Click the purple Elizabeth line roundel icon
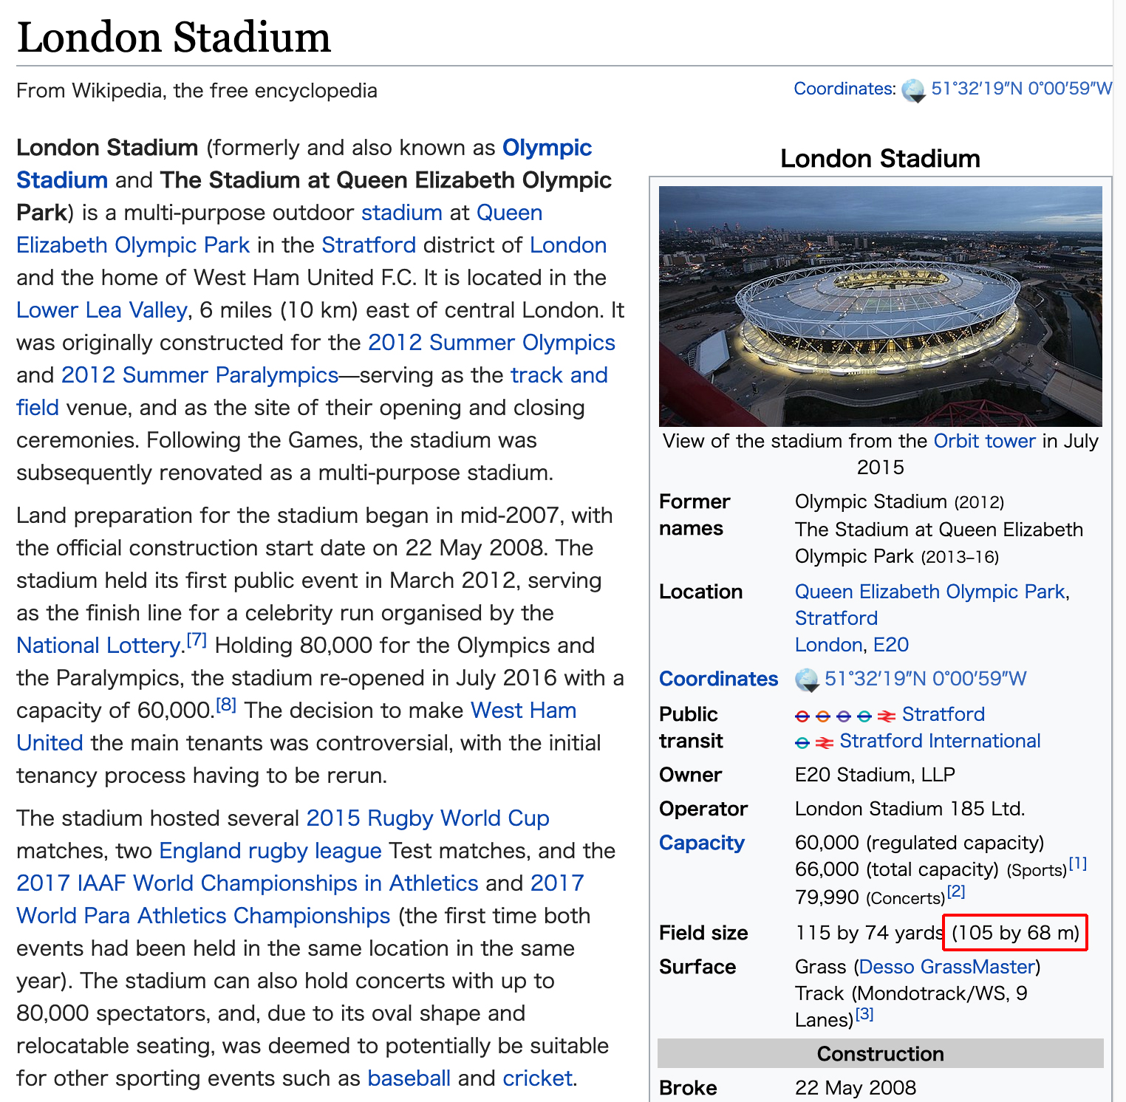Screen dimensions: 1126x1102 tap(844, 716)
